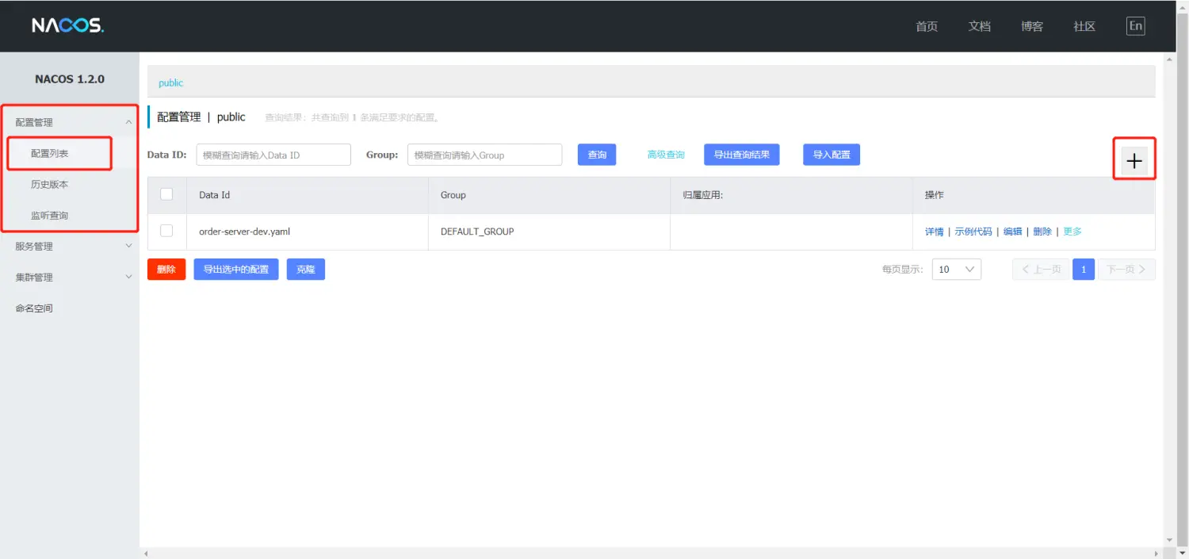Open 监听查询 in the sidebar
This screenshot has height=559, width=1189.
[49, 216]
